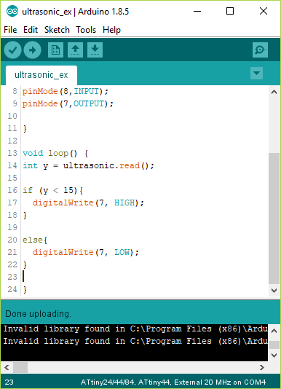Click console scrollbar down arrow
This screenshot has height=389, width=281.
(x=274, y=355)
